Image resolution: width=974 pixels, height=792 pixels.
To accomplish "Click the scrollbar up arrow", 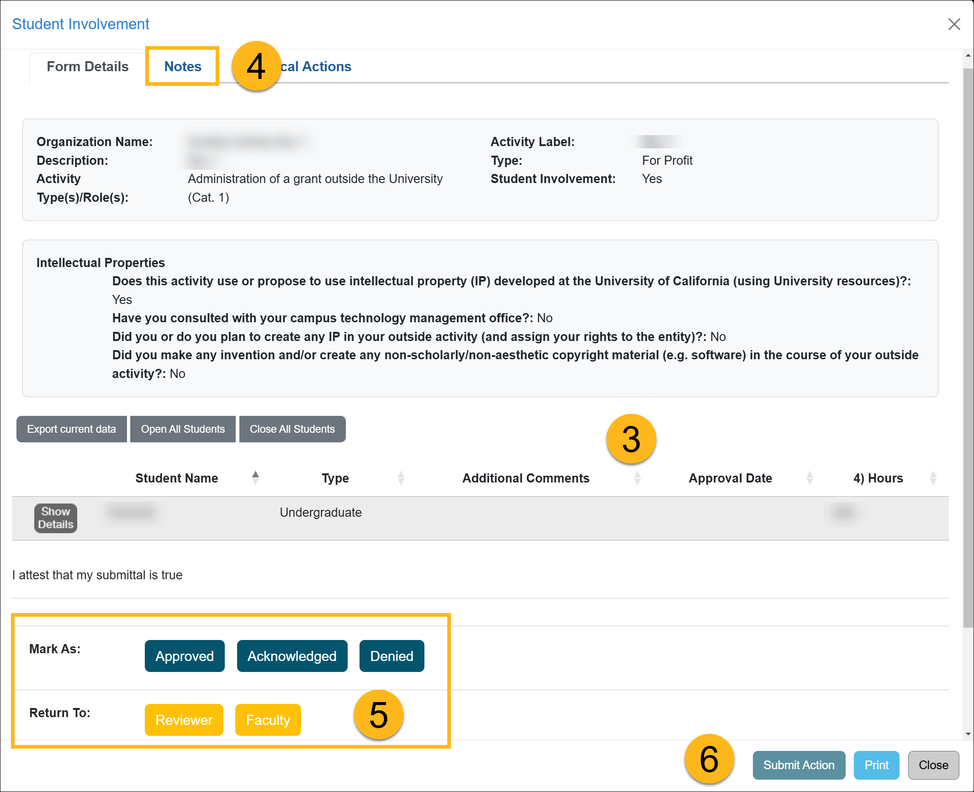I will tap(968, 55).
